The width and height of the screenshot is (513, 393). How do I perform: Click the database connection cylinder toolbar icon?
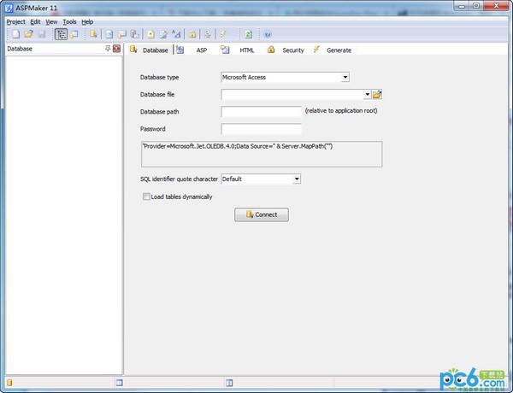point(93,34)
